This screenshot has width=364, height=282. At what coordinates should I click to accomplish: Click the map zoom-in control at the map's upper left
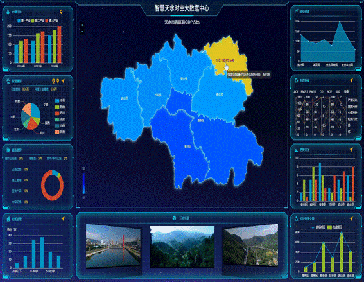pyautogui.click(x=82, y=25)
